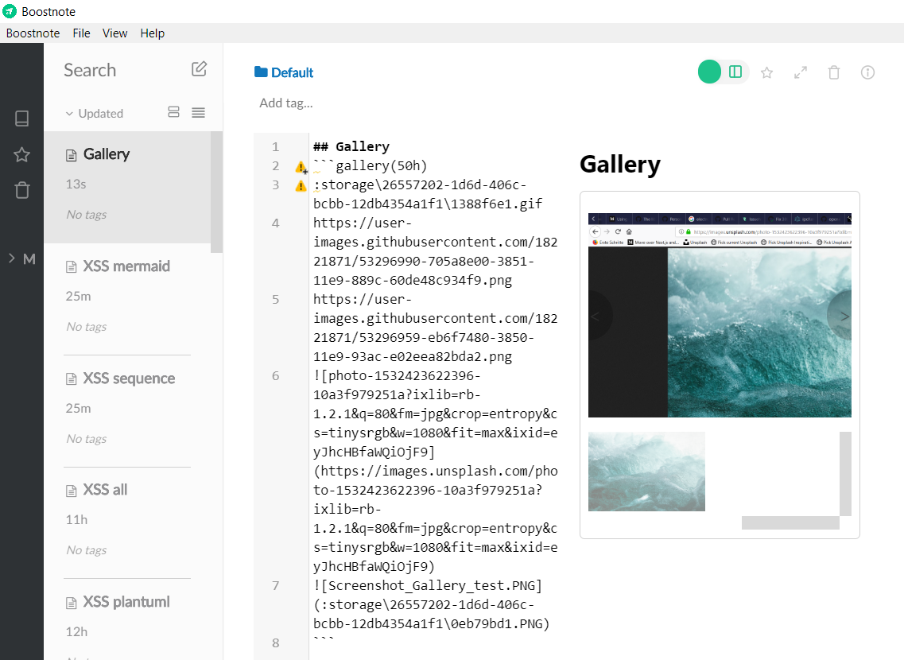Focus the Search field
The image size is (904, 660).
coord(90,70)
